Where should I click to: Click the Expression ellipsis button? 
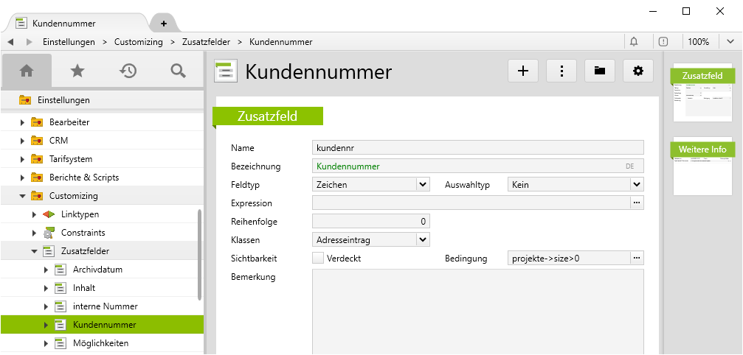[x=636, y=203]
